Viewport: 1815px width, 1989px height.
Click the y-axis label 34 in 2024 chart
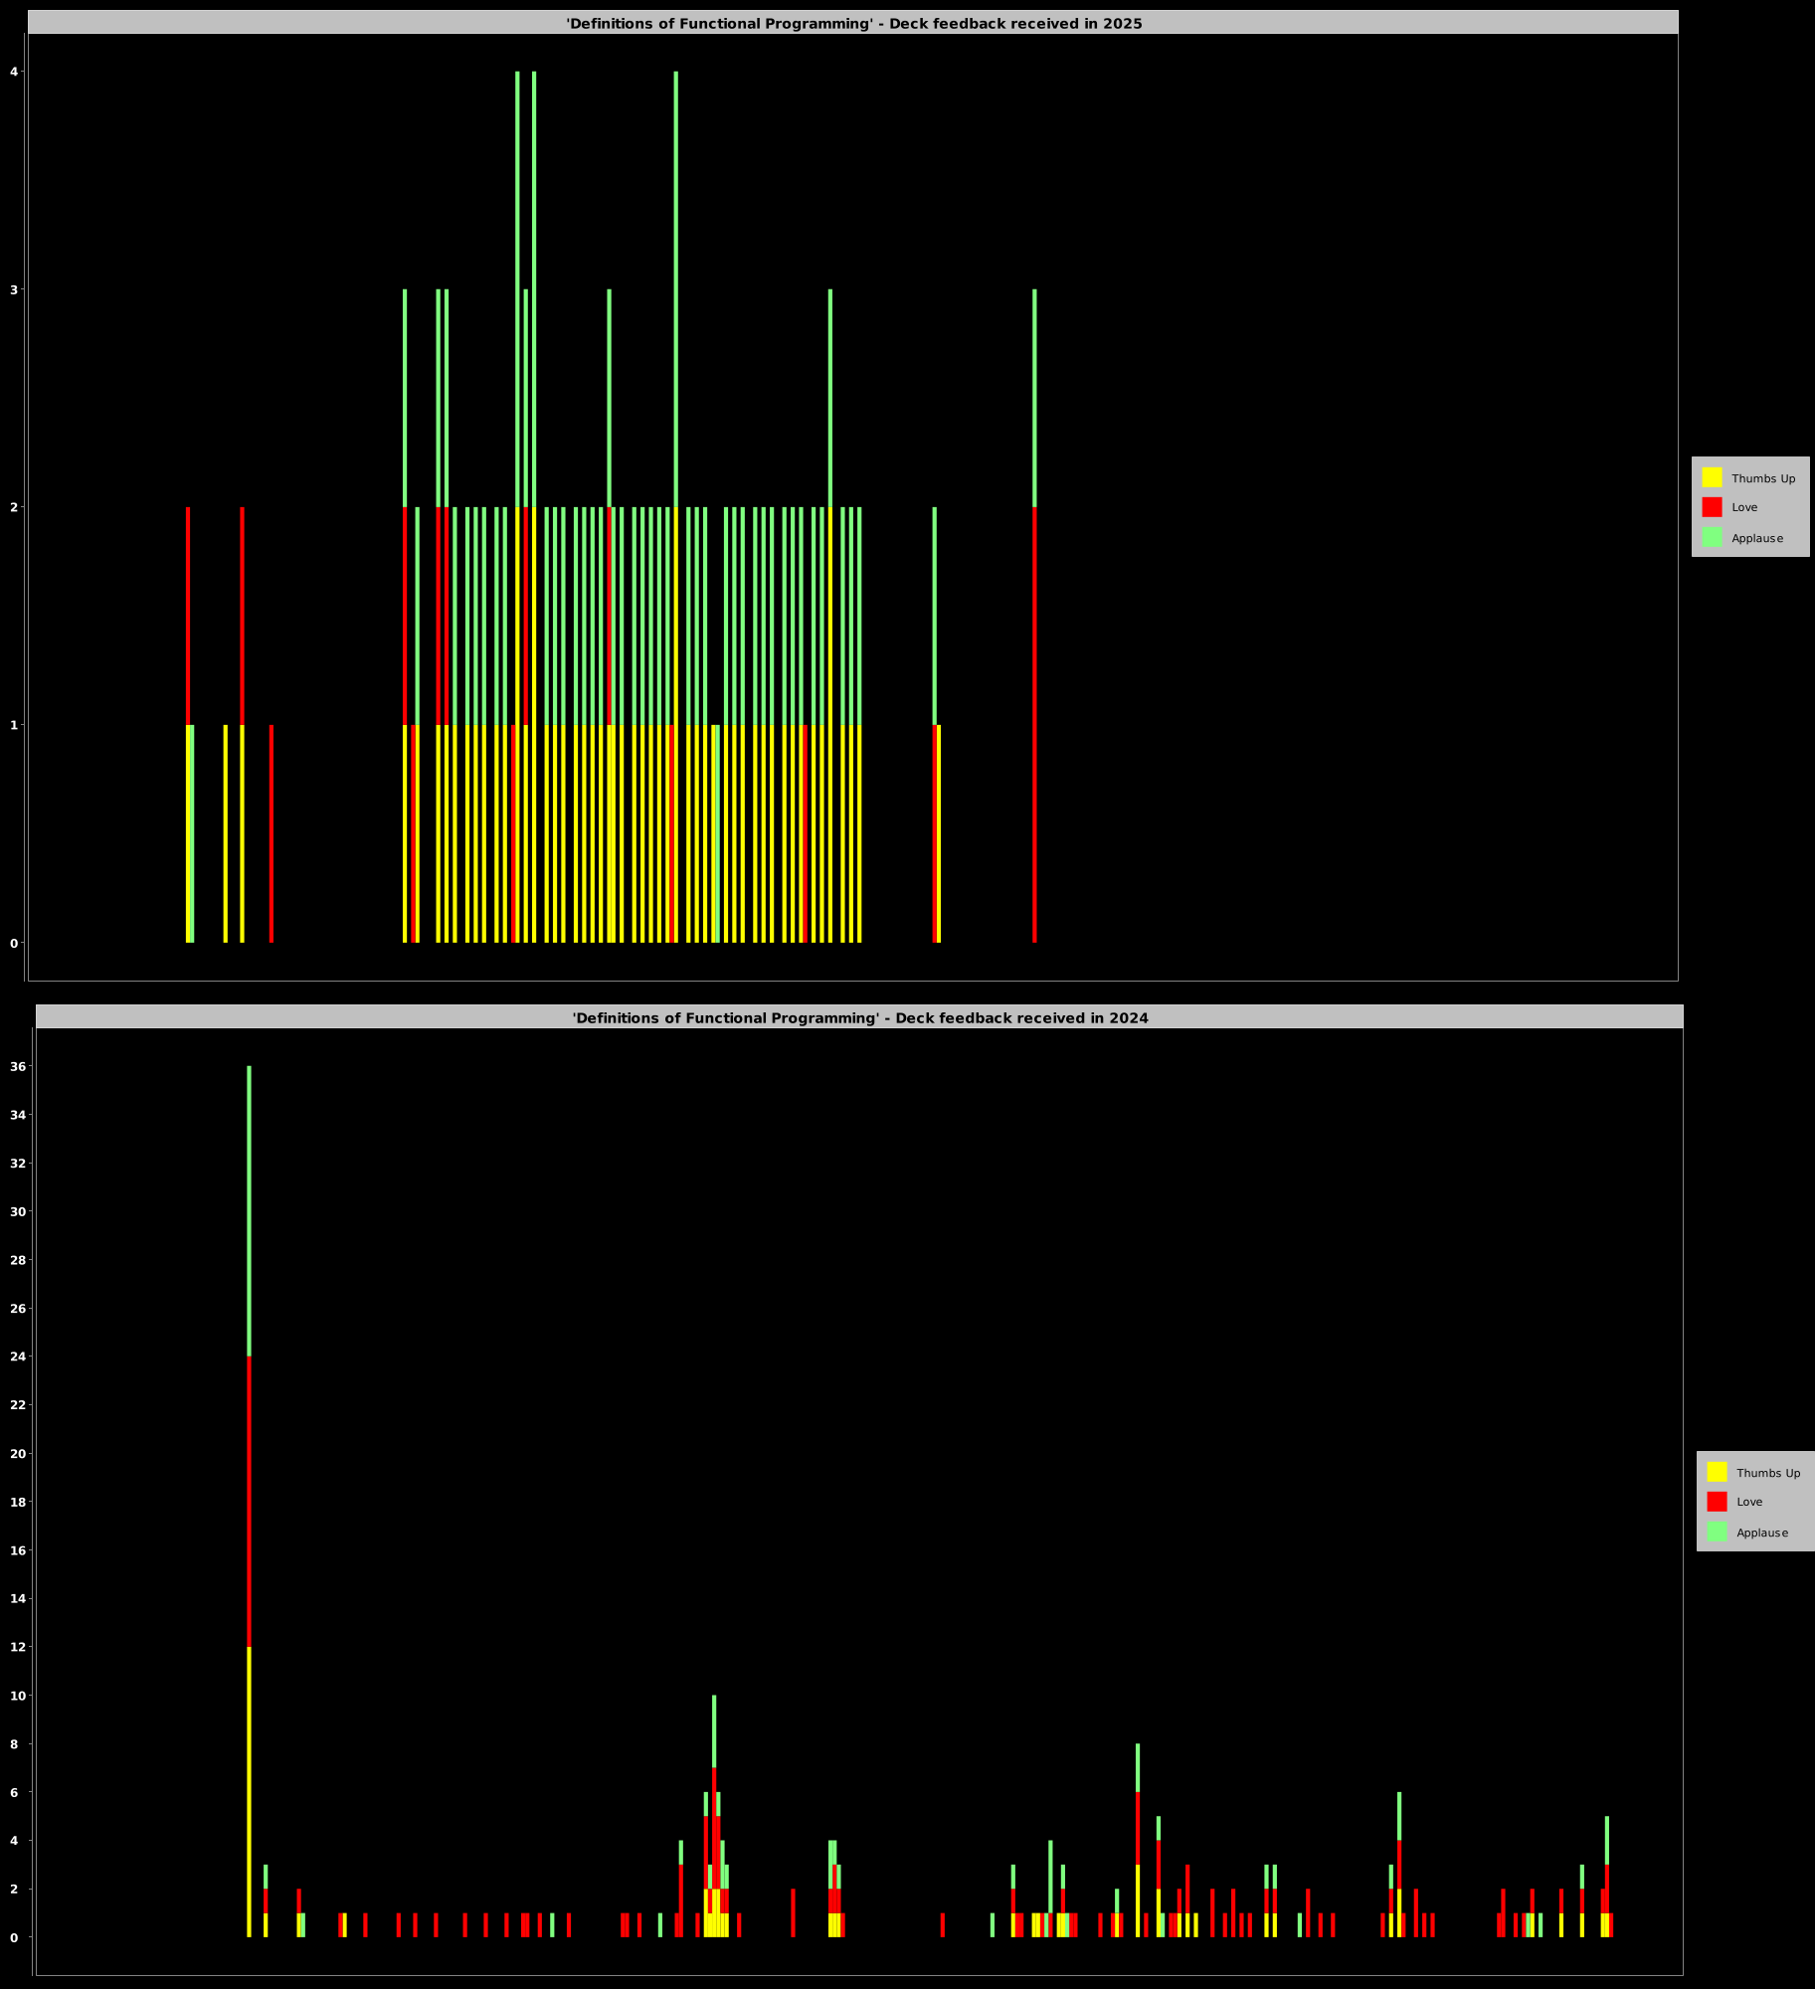tap(17, 1115)
